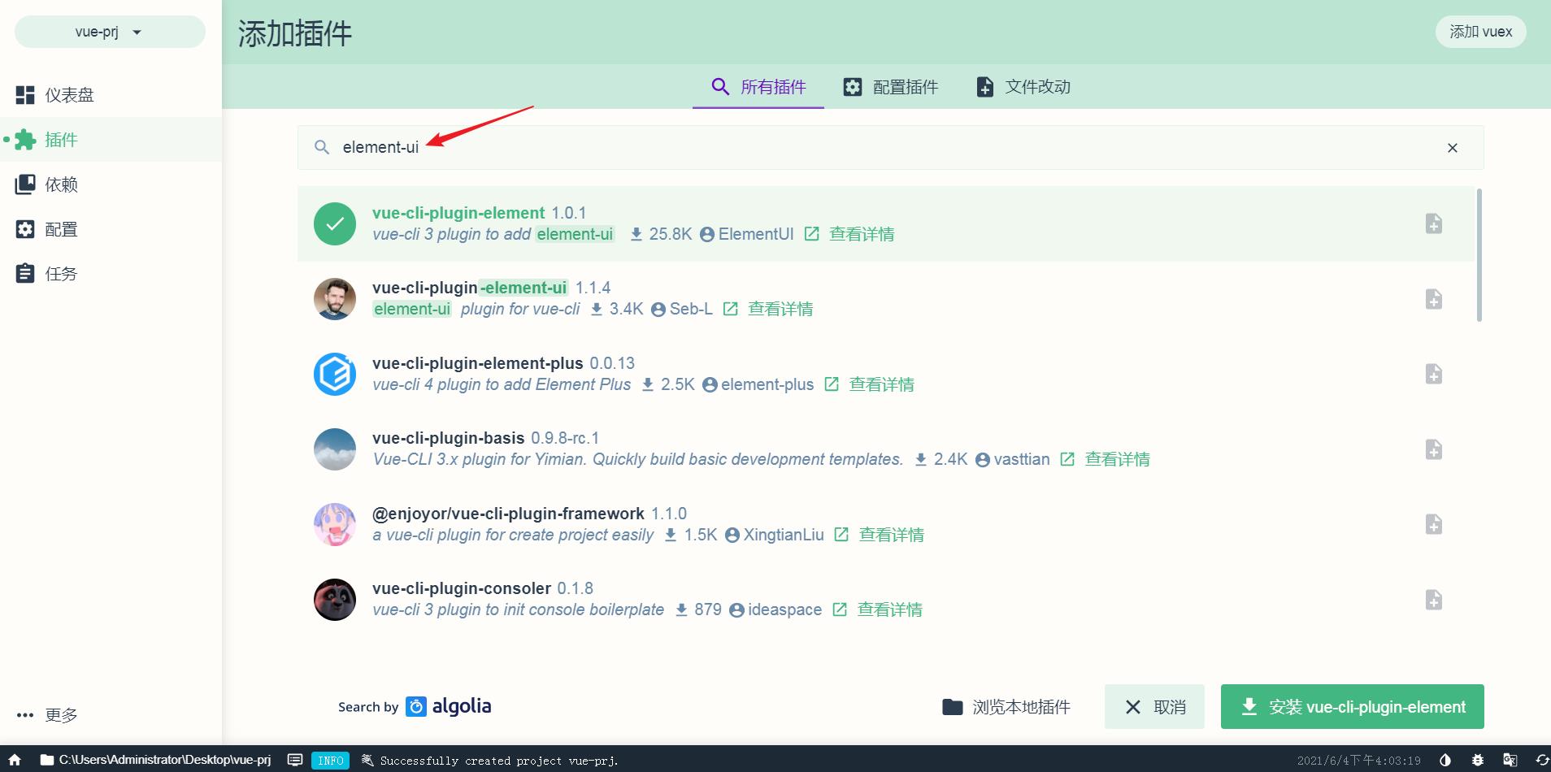
Task: Click home icon in status bar
Action: 15,760
